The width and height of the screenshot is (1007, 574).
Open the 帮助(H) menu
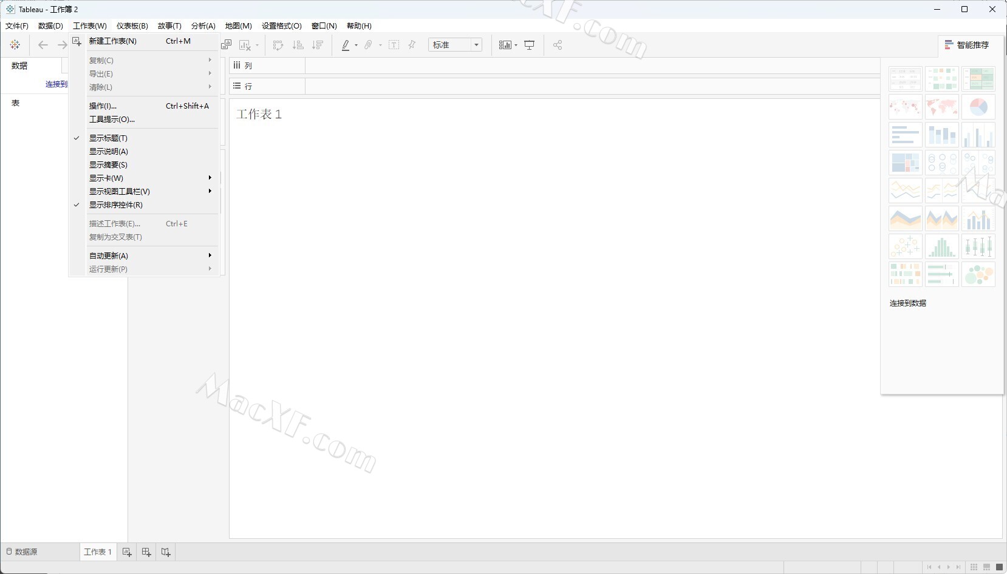tap(359, 26)
